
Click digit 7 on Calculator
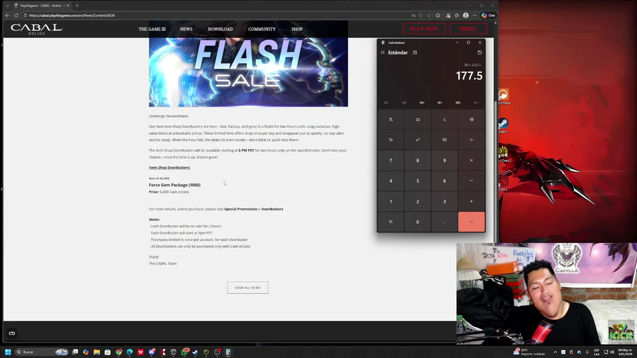pyautogui.click(x=391, y=160)
